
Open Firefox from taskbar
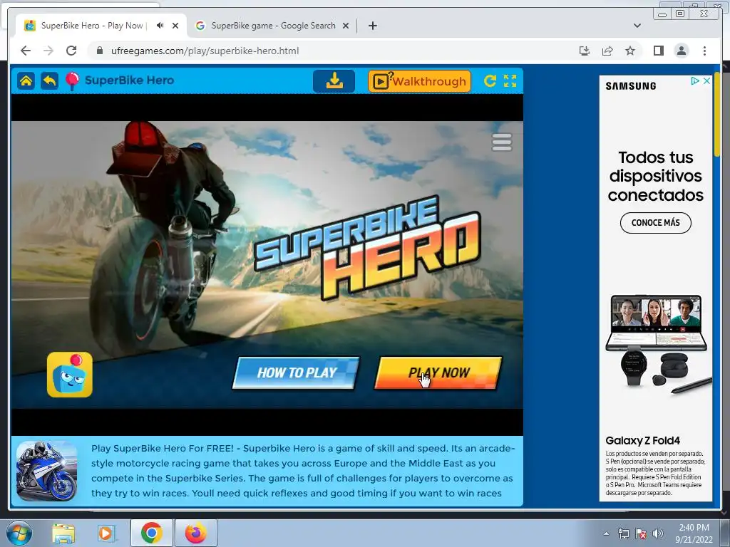196,533
